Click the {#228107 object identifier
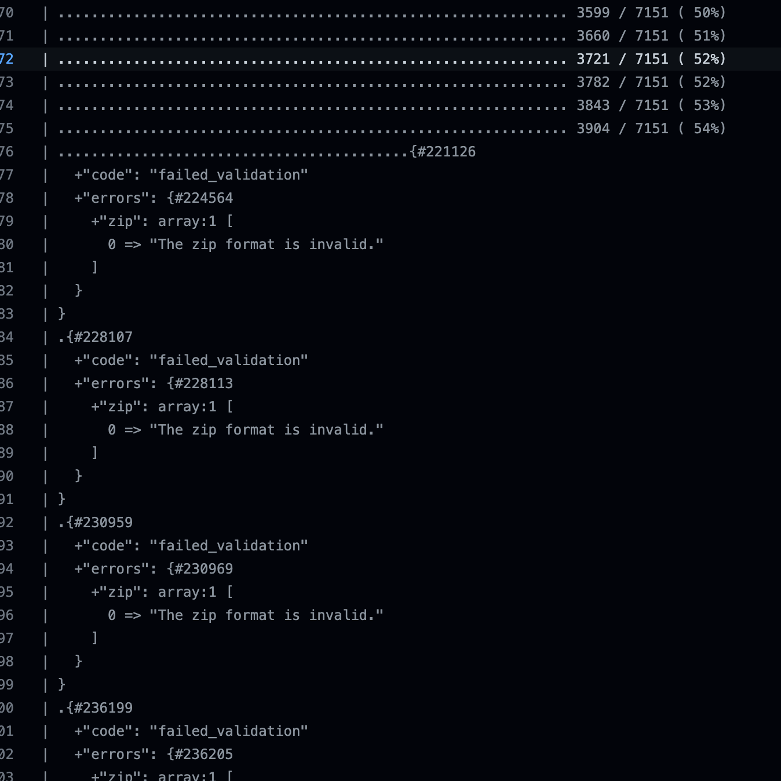781x781 pixels. pos(100,337)
